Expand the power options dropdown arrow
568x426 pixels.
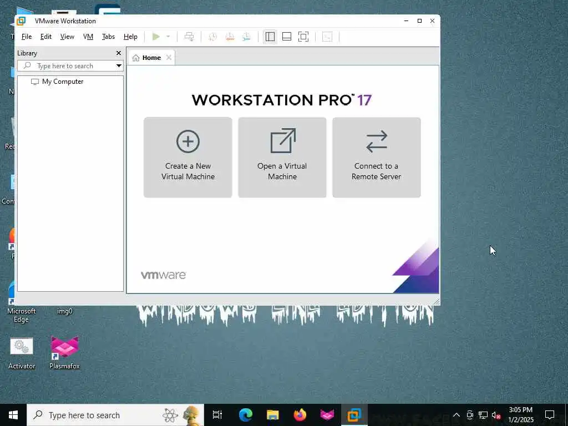168,37
